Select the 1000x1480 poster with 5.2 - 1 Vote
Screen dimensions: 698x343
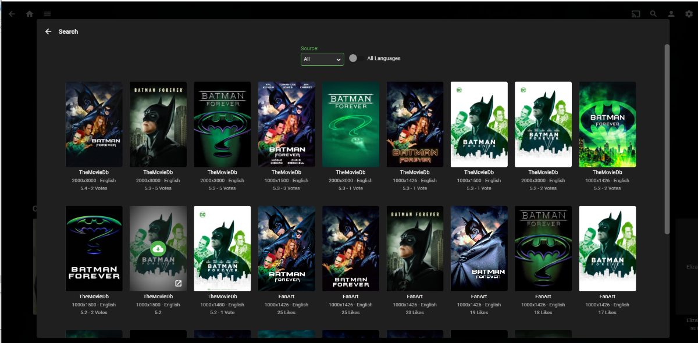click(x=223, y=249)
